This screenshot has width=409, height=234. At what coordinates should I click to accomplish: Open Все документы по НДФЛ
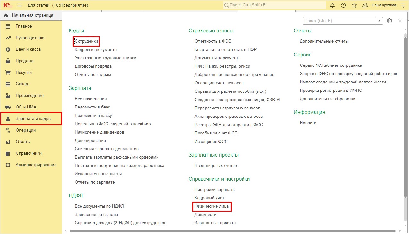click(99, 206)
